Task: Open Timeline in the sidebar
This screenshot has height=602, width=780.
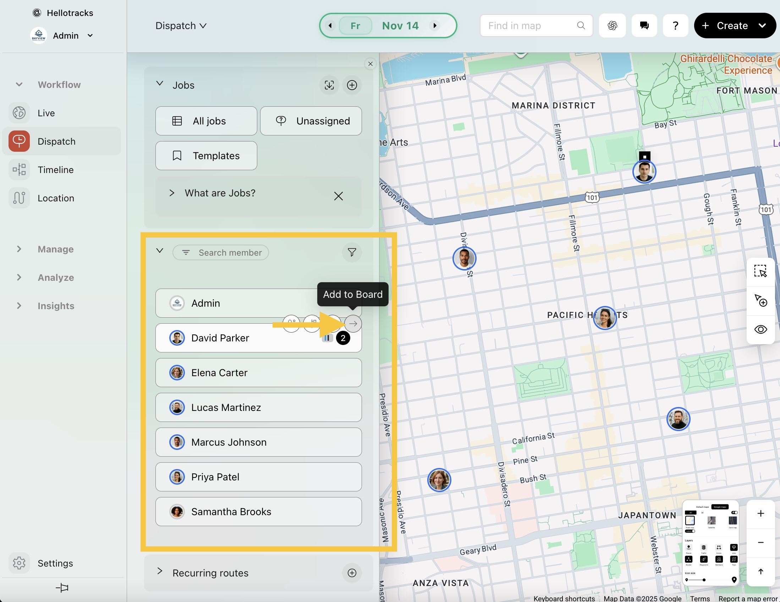Action: coord(56,169)
